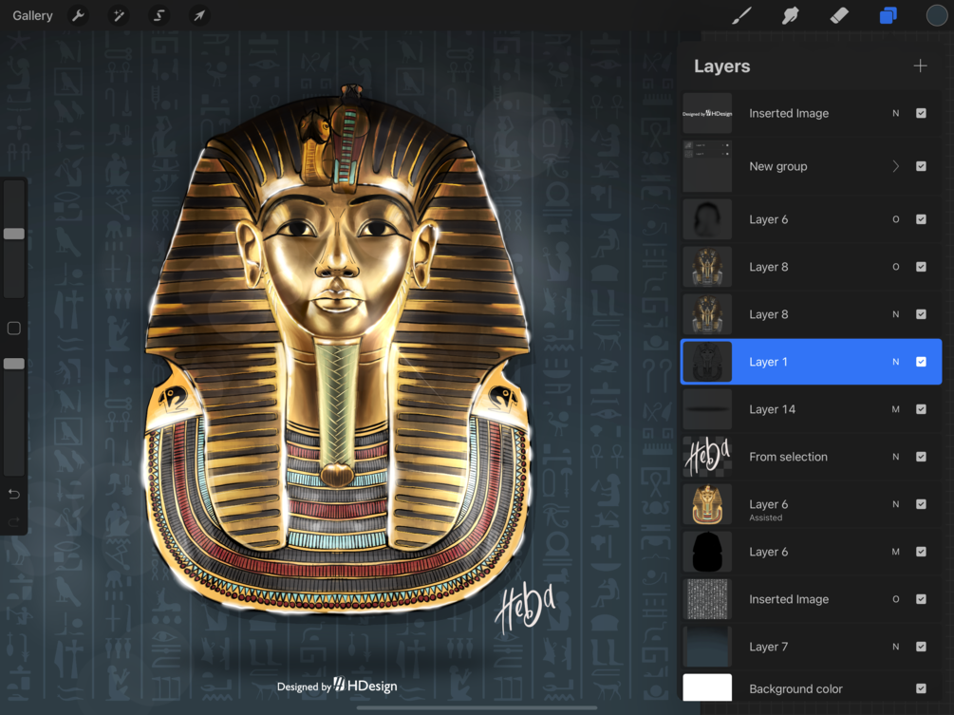Viewport: 954px width, 715px height.
Task: Hide the hieroglyph-textured Inserted Image layer checkbox
Action: point(921,599)
